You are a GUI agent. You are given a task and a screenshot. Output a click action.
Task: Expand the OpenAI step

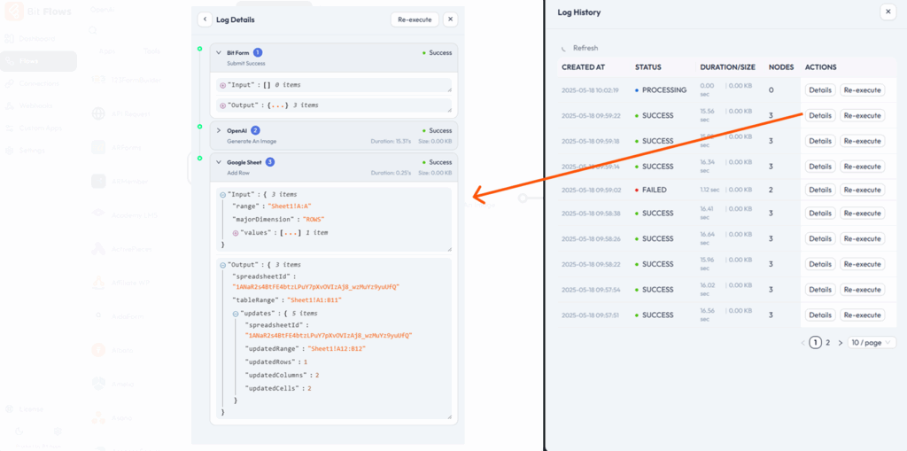(x=219, y=131)
